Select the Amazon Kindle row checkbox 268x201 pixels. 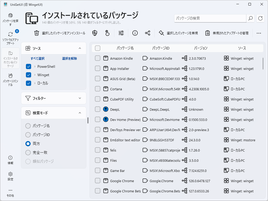click(98, 58)
